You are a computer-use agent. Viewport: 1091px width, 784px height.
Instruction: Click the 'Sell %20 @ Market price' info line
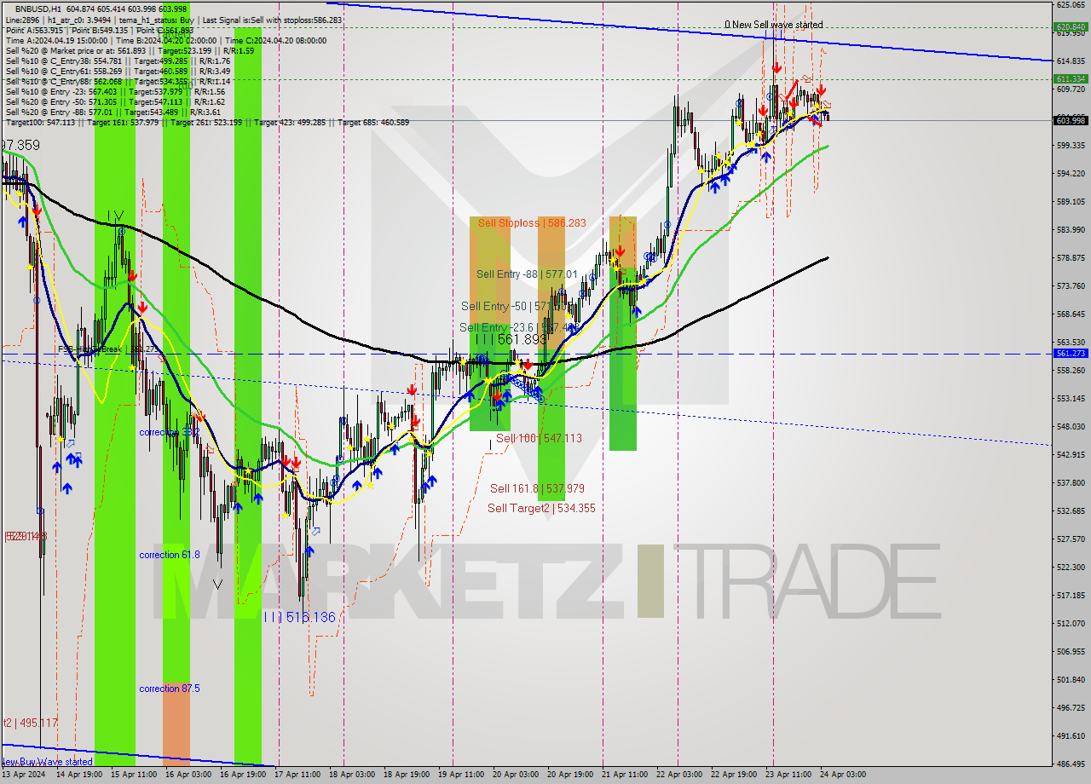(130, 50)
